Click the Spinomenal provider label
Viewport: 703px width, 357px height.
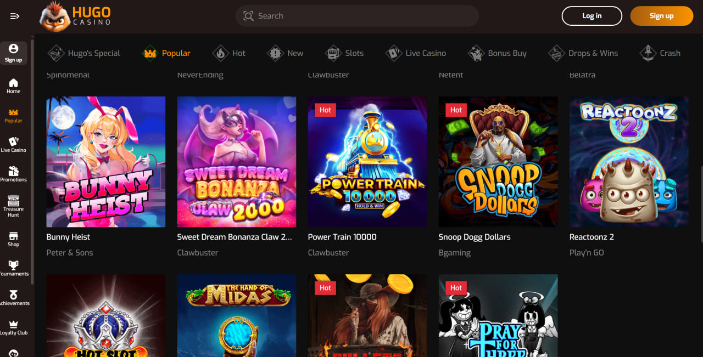[x=68, y=75]
